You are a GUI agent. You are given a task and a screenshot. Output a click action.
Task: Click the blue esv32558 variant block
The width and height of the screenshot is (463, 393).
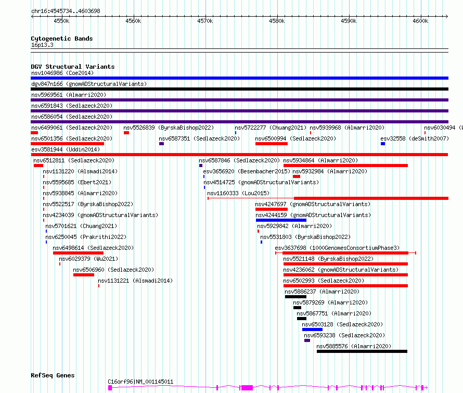[x=383, y=144]
